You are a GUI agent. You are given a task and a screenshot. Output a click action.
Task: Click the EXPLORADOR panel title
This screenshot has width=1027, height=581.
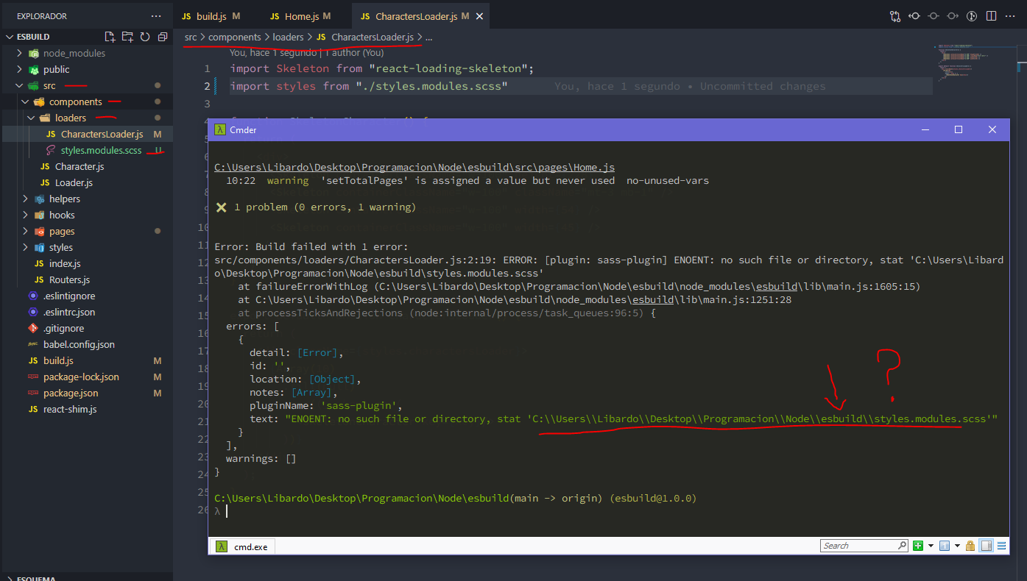[42, 16]
